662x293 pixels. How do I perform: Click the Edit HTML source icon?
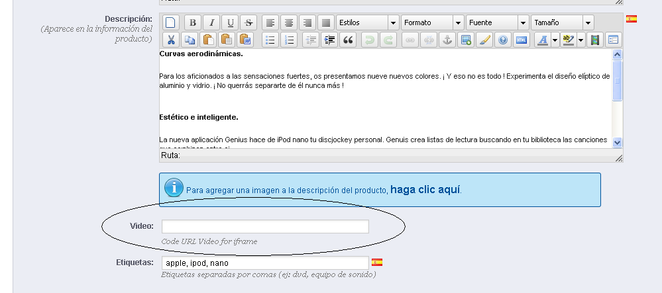pos(522,40)
